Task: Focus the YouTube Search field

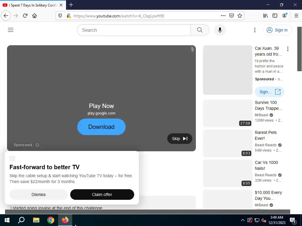Action: pos(134,30)
